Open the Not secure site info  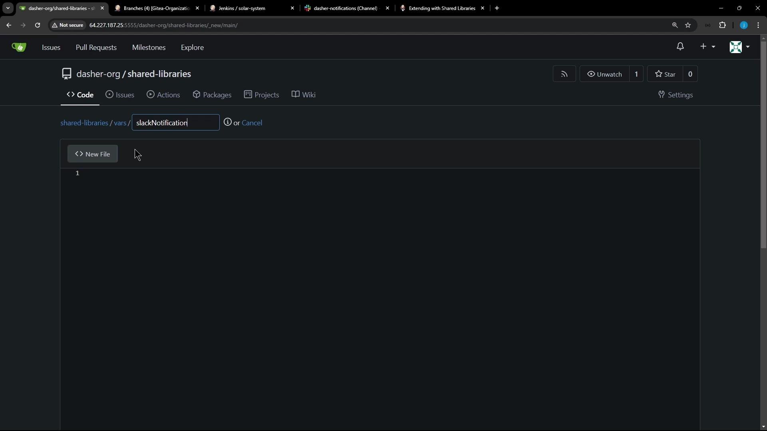pyautogui.click(x=68, y=25)
